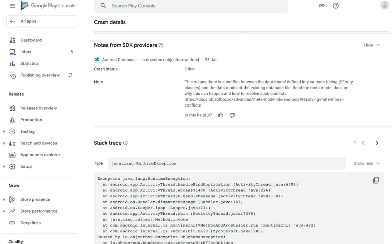Collapse stack trace with Show less

click(x=366, y=163)
